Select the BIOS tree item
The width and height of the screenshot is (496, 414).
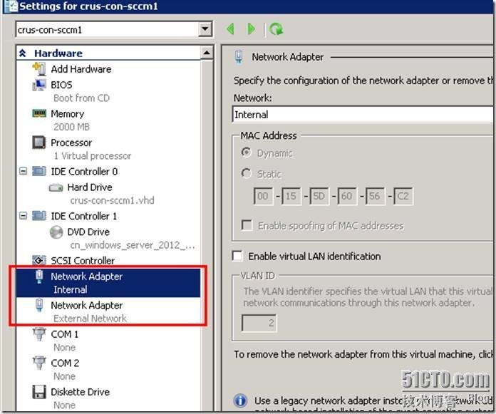point(61,85)
